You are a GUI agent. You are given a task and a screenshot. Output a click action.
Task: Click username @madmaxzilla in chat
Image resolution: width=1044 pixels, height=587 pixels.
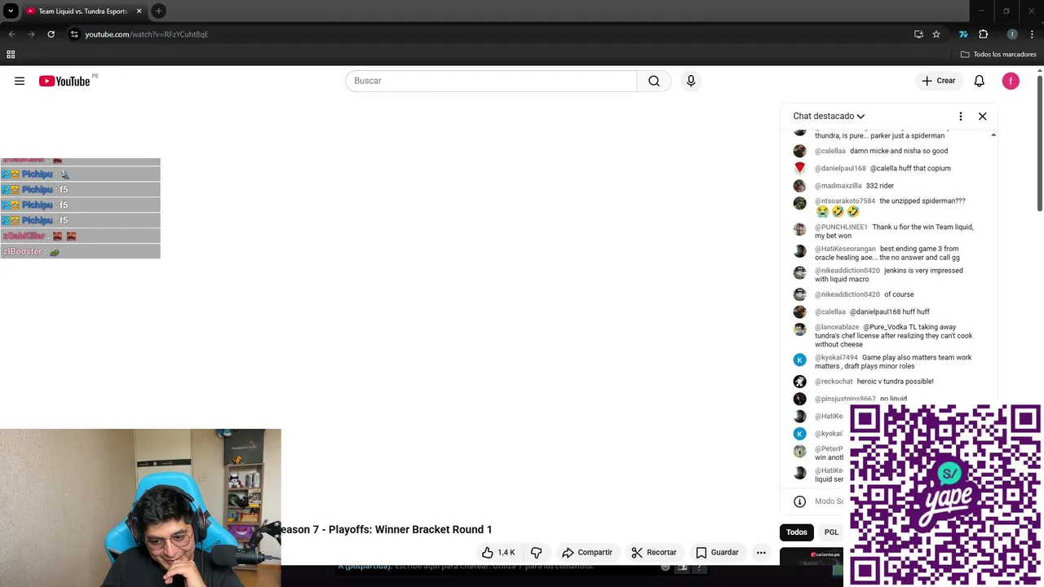point(838,186)
